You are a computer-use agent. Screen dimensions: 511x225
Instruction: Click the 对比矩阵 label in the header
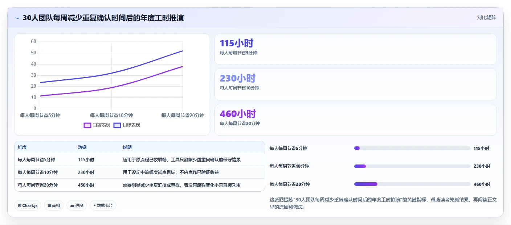pos(486,17)
